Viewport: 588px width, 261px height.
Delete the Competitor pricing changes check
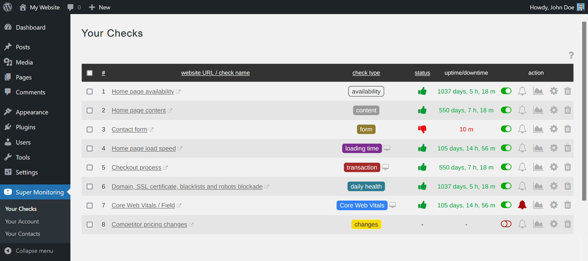pos(567,224)
